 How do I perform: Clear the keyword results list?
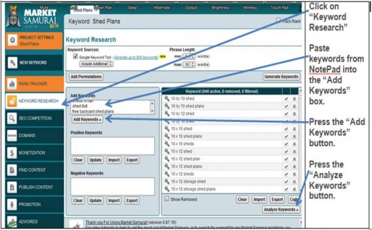pyautogui.click(x=242, y=199)
